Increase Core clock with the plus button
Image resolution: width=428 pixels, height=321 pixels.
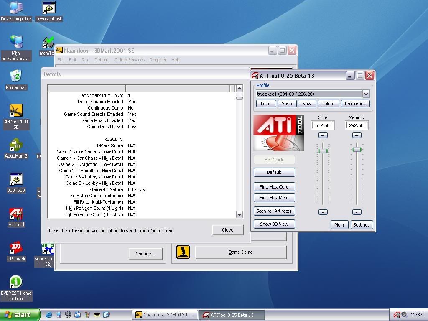pyautogui.click(x=323, y=135)
